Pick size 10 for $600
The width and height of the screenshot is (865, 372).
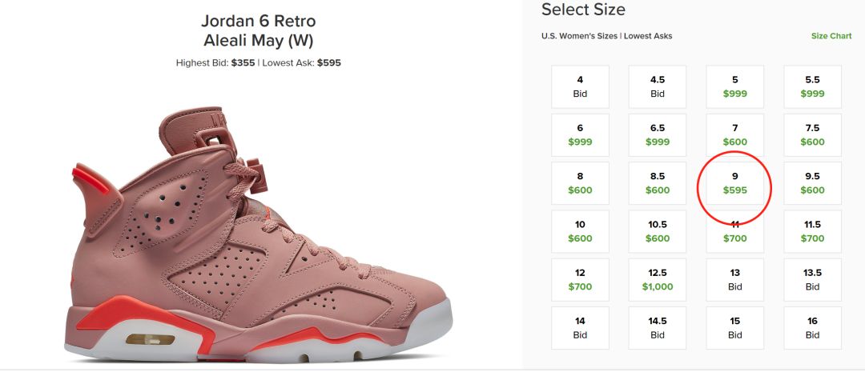click(x=580, y=231)
